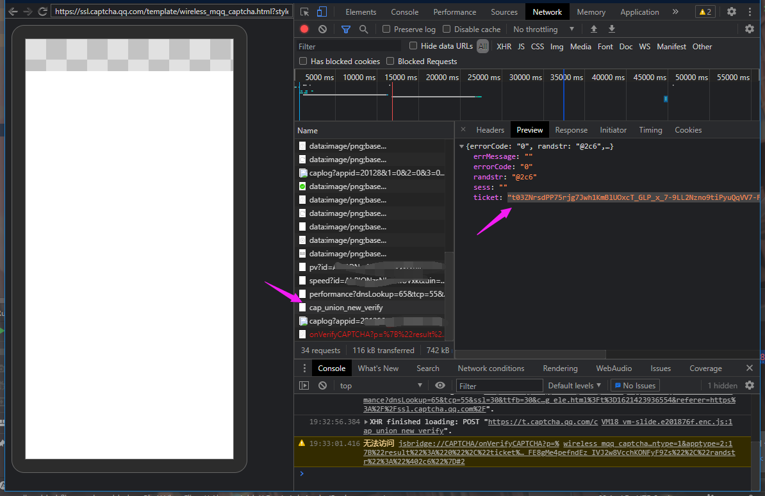This screenshot has height=496, width=765.
Task: Activate the inspect element picker icon
Action: click(304, 12)
